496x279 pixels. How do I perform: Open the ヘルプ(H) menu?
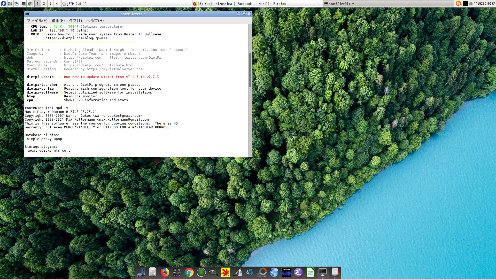[x=95, y=21]
